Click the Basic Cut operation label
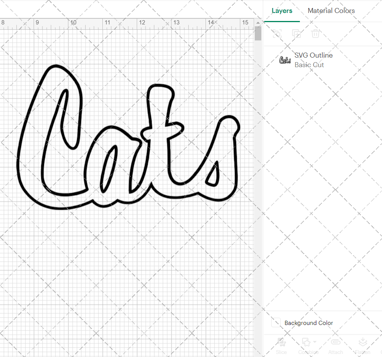382x357 pixels. pyautogui.click(x=309, y=65)
